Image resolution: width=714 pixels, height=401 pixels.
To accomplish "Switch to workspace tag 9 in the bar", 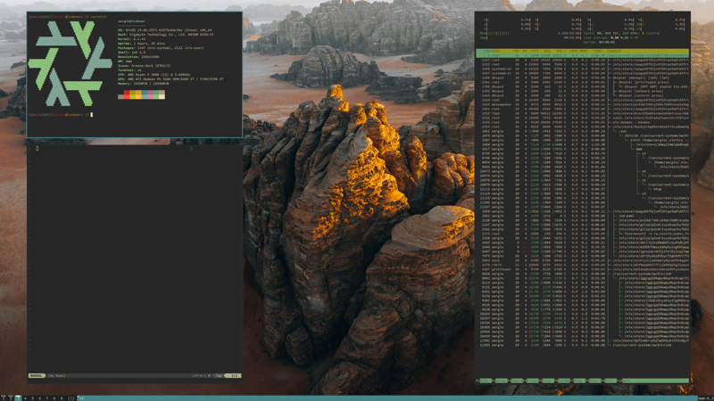I will (x=62, y=397).
